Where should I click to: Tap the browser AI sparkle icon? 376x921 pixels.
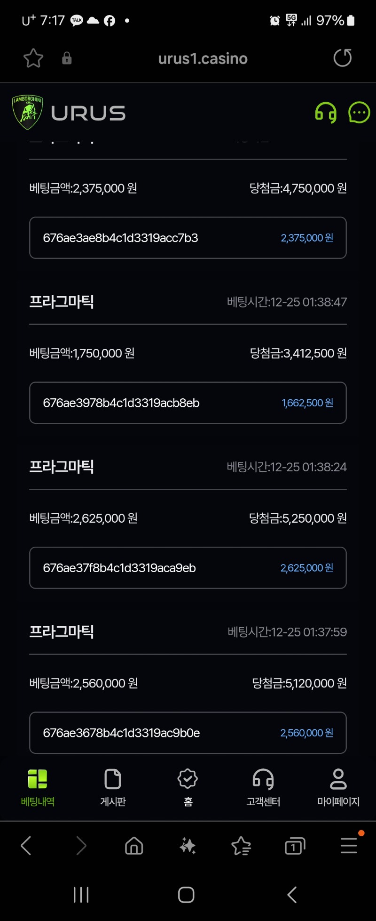[188, 846]
